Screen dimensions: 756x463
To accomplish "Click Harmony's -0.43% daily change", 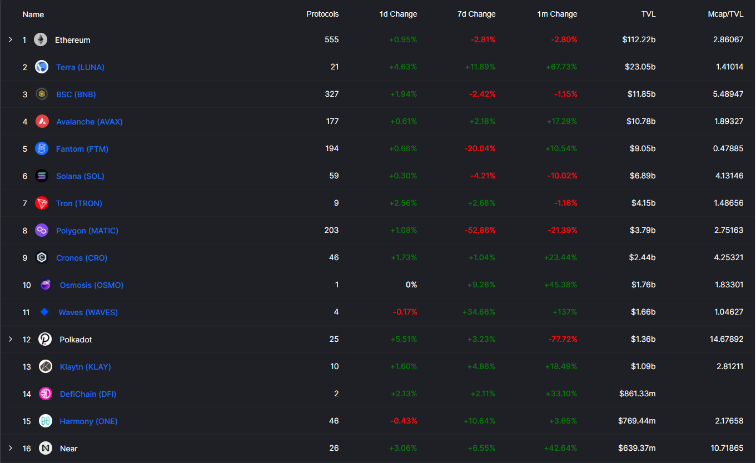I will (x=405, y=421).
